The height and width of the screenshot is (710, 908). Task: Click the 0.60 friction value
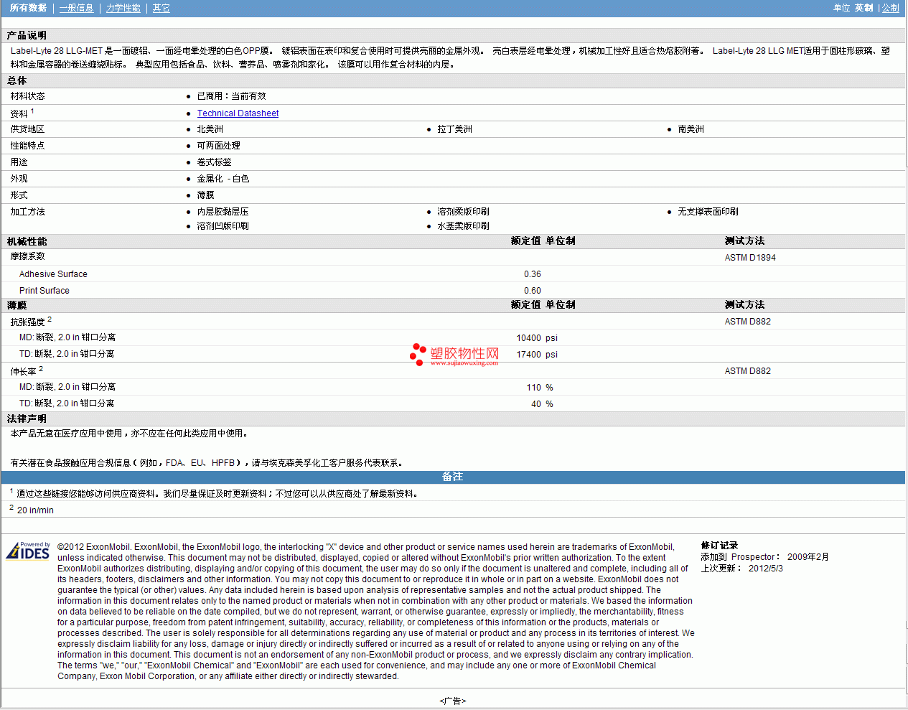[533, 291]
